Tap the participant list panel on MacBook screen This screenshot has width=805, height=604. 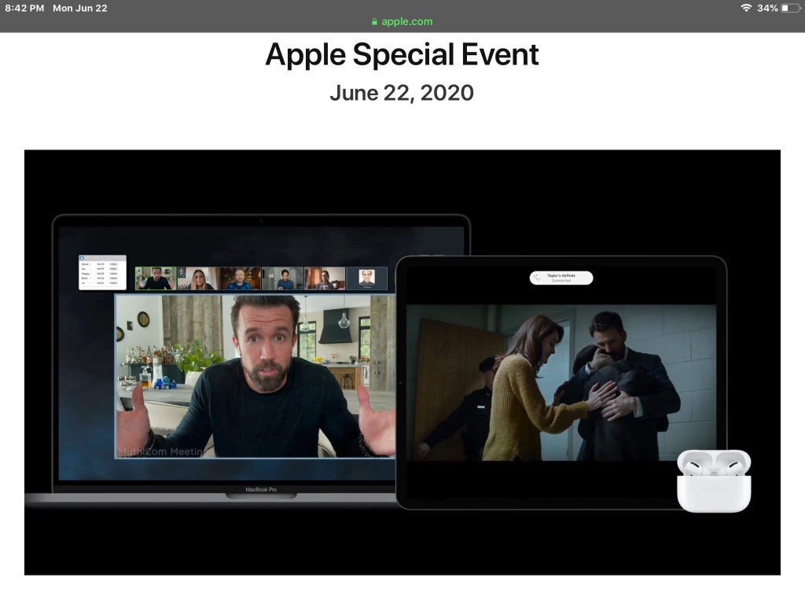pyautogui.click(x=102, y=272)
